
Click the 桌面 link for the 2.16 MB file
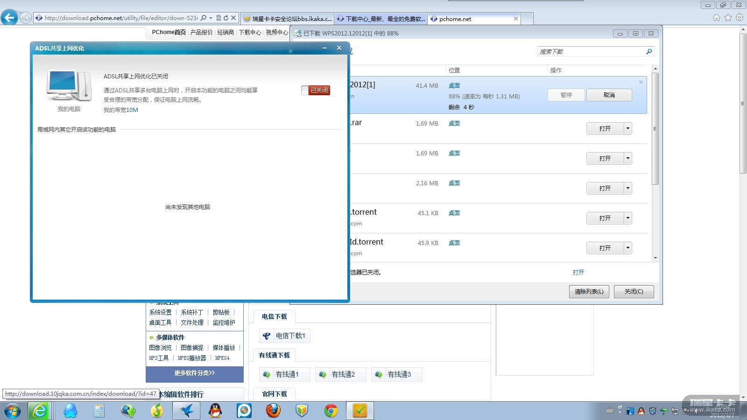pos(454,183)
